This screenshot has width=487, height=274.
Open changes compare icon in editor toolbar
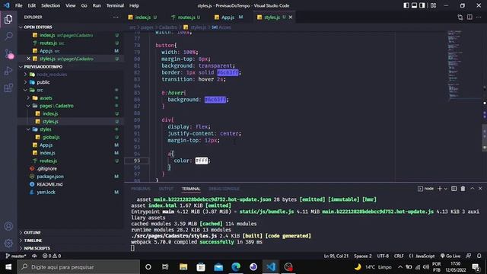(x=460, y=18)
